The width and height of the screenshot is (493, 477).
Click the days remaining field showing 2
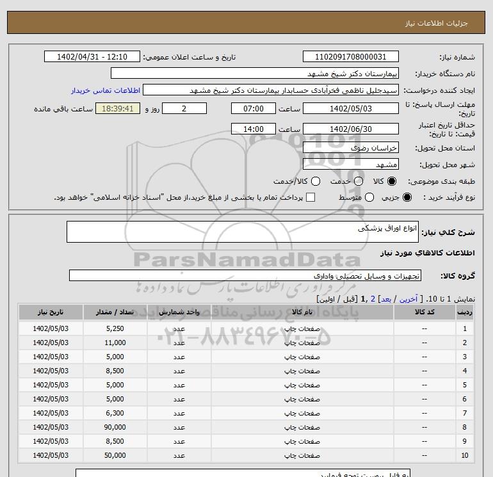[184, 108]
